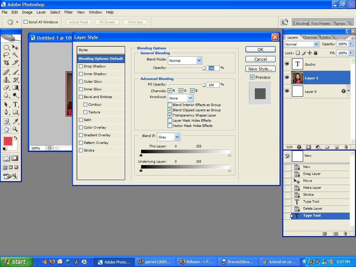The height and width of the screenshot is (267, 356).
Task: Hide the Gocho text layer
Action: tap(287, 64)
